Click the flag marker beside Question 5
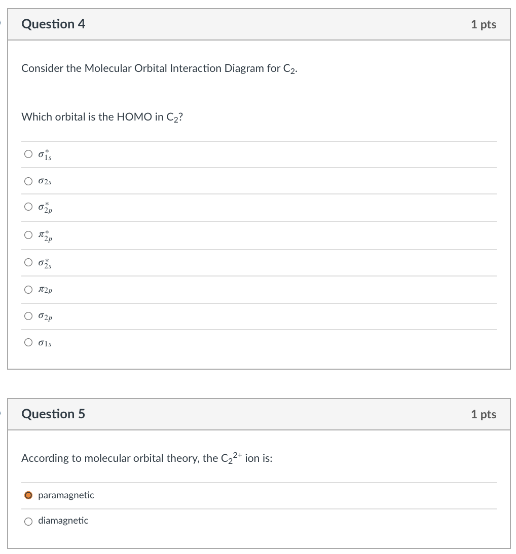 click(1, 413)
